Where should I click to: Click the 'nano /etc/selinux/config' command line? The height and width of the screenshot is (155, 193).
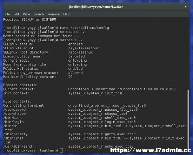pyautogui.click(x=56, y=28)
